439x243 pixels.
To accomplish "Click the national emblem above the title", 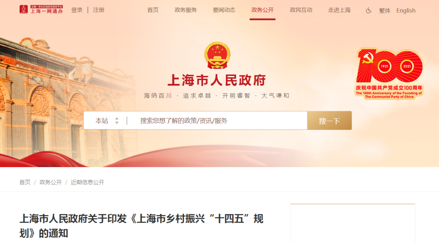I will pyautogui.click(x=217, y=55).
